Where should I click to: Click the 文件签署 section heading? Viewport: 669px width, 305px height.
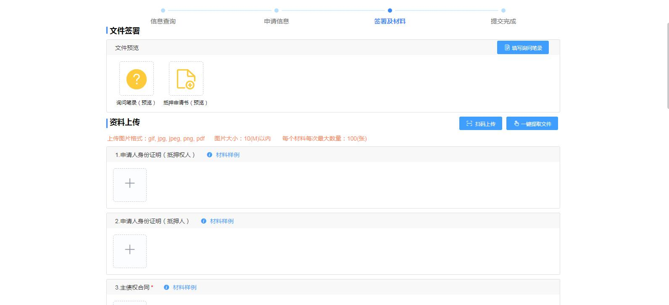(125, 31)
